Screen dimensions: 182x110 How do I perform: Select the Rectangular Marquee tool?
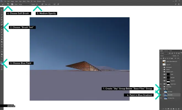(x=2, y=12)
